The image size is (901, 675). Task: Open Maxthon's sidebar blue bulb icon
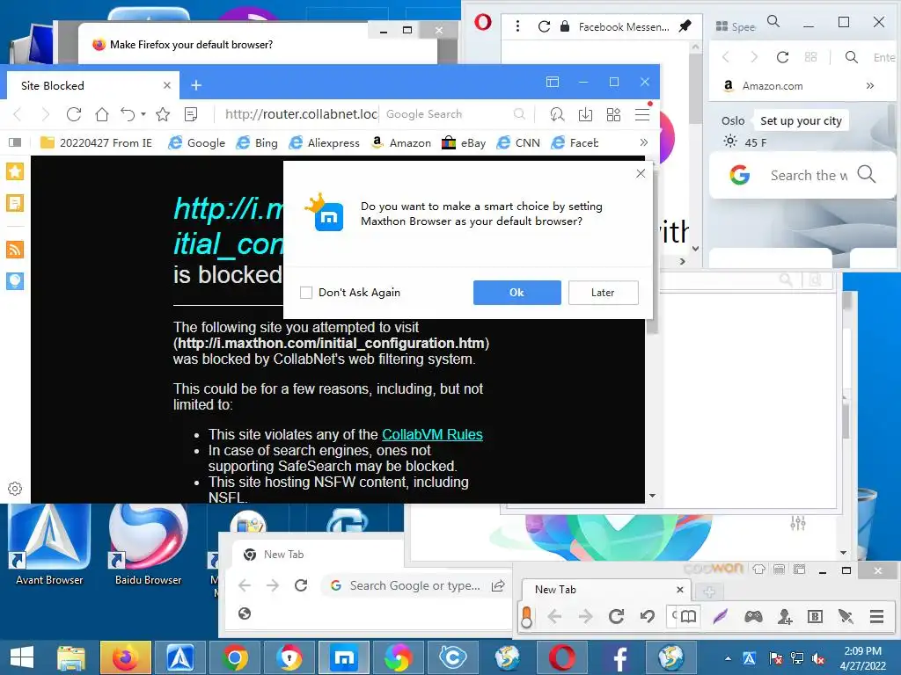tap(15, 280)
